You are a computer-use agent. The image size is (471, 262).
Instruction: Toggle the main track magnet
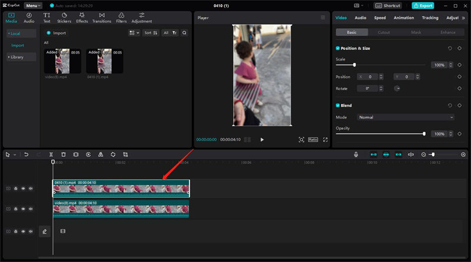click(x=374, y=154)
